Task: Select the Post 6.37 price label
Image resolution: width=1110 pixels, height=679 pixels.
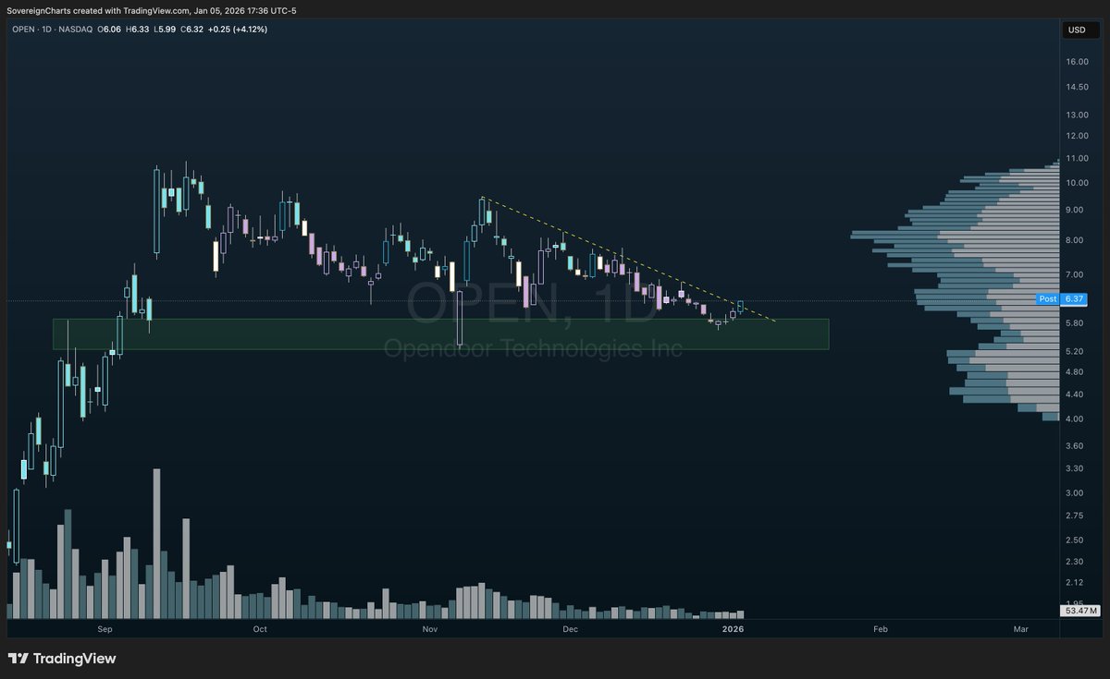Action: point(1061,298)
